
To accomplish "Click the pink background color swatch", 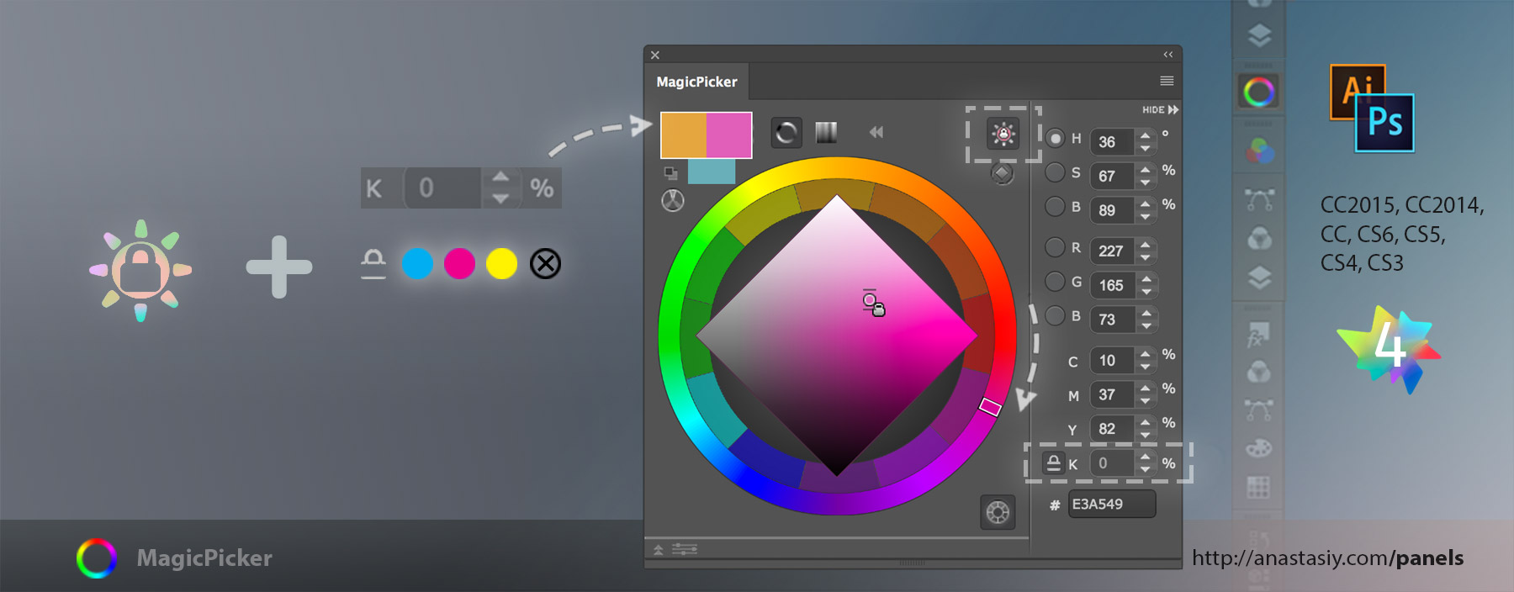I will [x=729, y=135].
